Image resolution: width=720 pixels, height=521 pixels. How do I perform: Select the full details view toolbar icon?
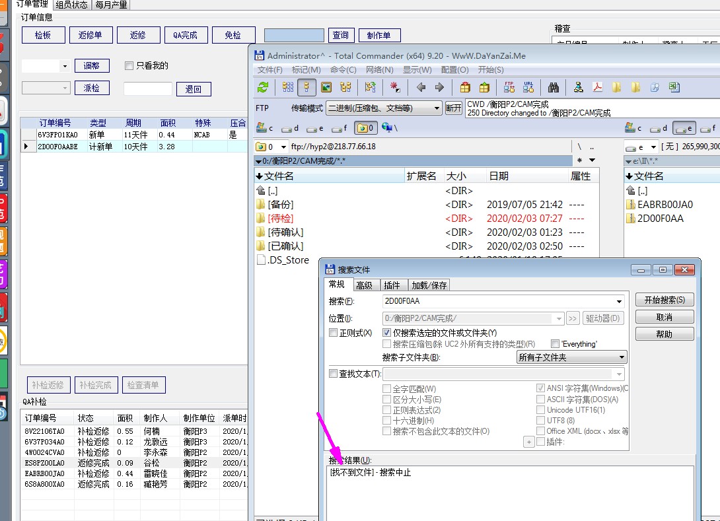(x=306, y=87)
